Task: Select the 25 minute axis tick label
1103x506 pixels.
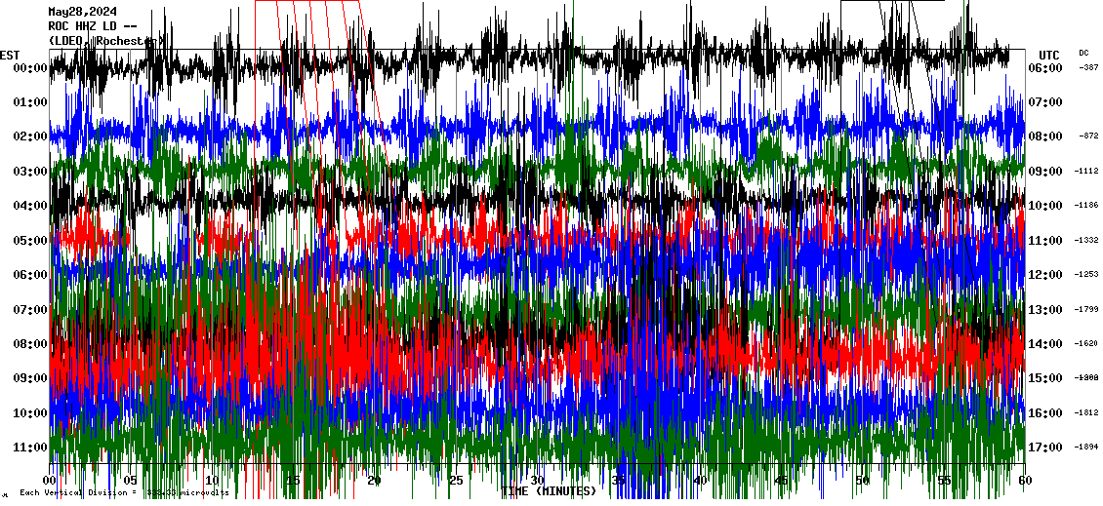Action: (456, 481)
